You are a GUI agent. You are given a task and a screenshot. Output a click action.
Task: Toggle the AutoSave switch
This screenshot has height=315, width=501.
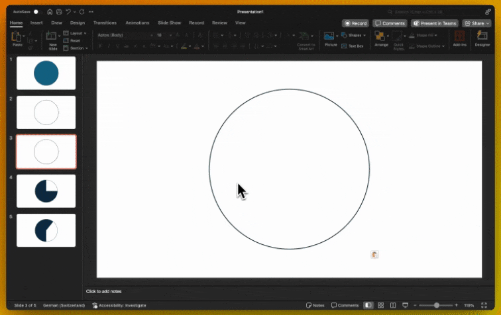pos(36,12)
